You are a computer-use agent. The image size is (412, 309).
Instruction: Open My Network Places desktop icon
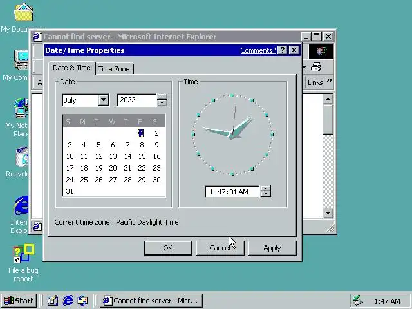click(21, 108)
